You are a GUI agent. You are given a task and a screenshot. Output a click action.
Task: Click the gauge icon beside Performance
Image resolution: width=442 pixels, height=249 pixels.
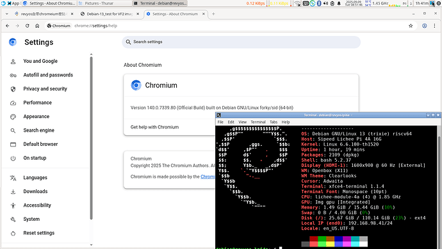click(13, 103)
